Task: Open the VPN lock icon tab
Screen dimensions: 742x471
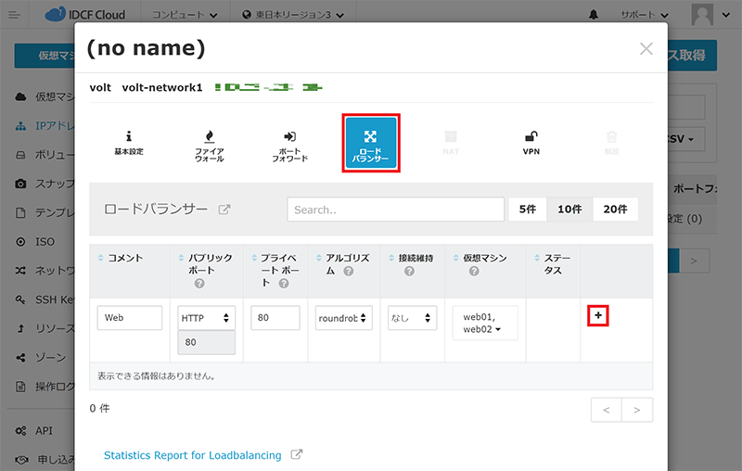Action: click(531, 142)
